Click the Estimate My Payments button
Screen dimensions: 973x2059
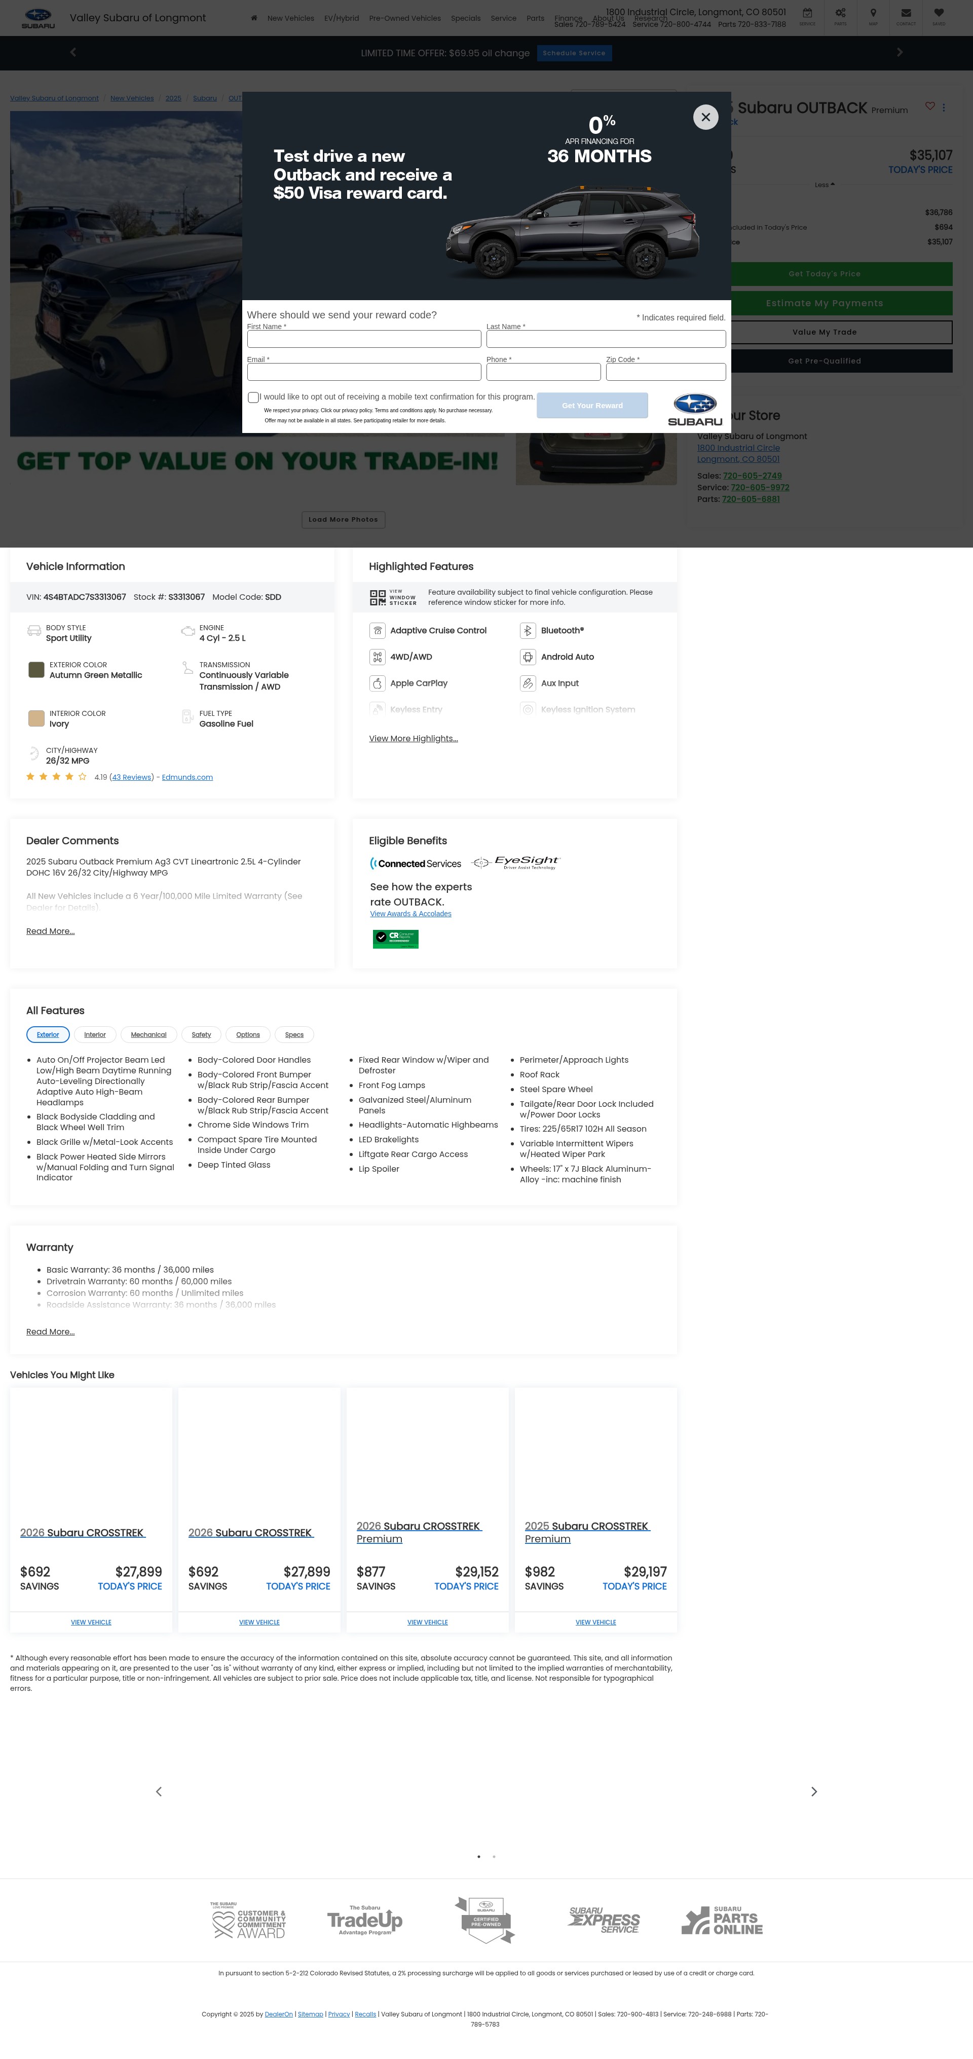pos(825,303)
